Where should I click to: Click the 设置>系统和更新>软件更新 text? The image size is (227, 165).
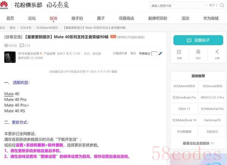pos(39,145)
